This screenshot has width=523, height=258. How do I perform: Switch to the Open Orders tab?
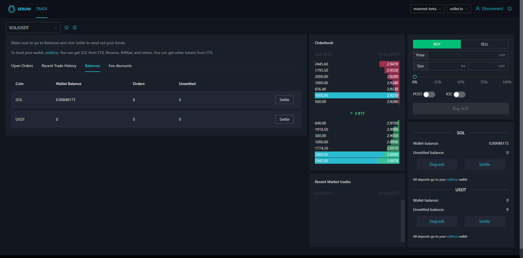(x=22, y=66)
